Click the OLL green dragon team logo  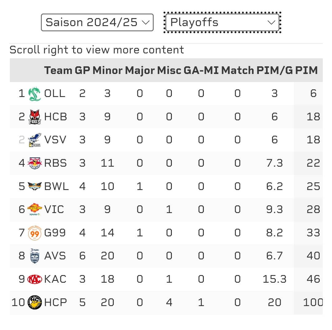pyautogui.click(x=34, y=94)
